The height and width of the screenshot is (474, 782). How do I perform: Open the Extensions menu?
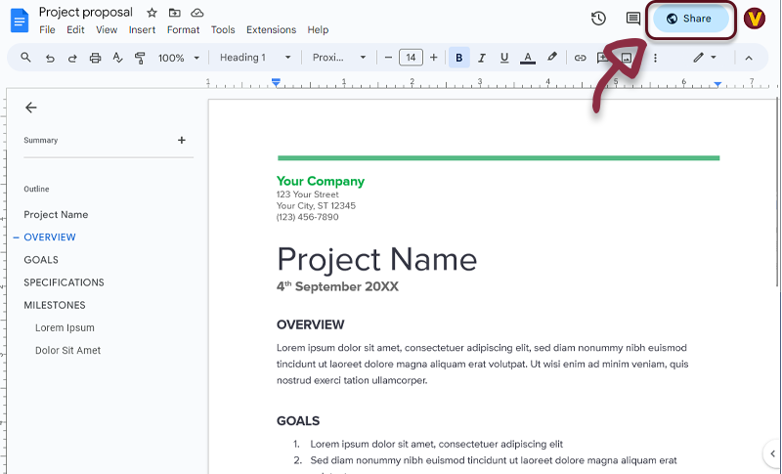271,30
